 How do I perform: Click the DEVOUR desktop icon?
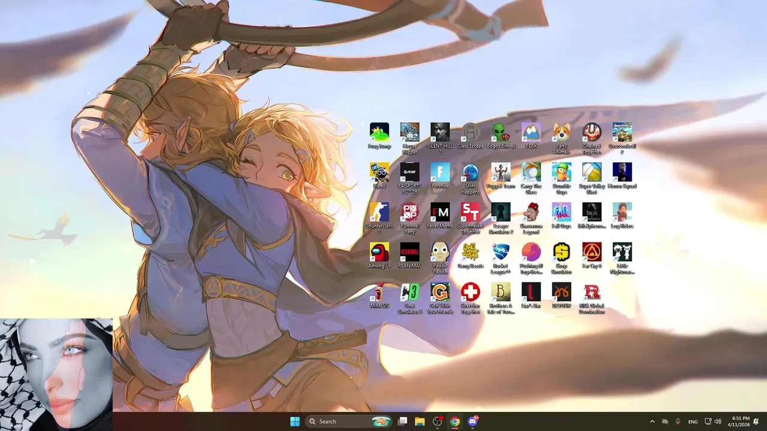561,296
